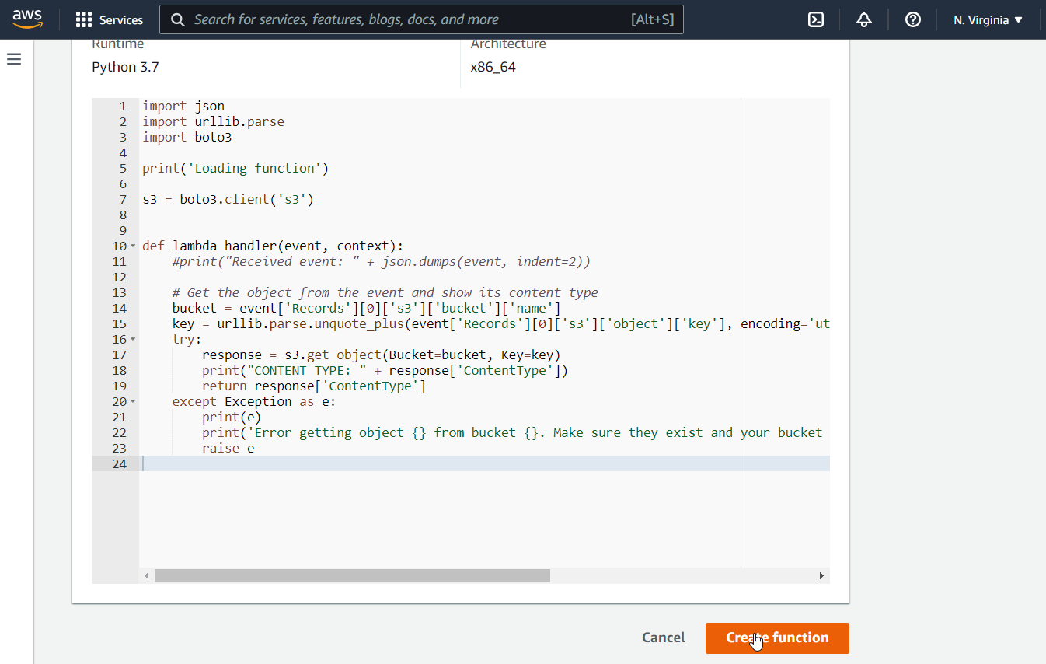Launch the CloudShell terminal icon
The height and width of the screenshot is (664, 1046).
pos(815,19)
